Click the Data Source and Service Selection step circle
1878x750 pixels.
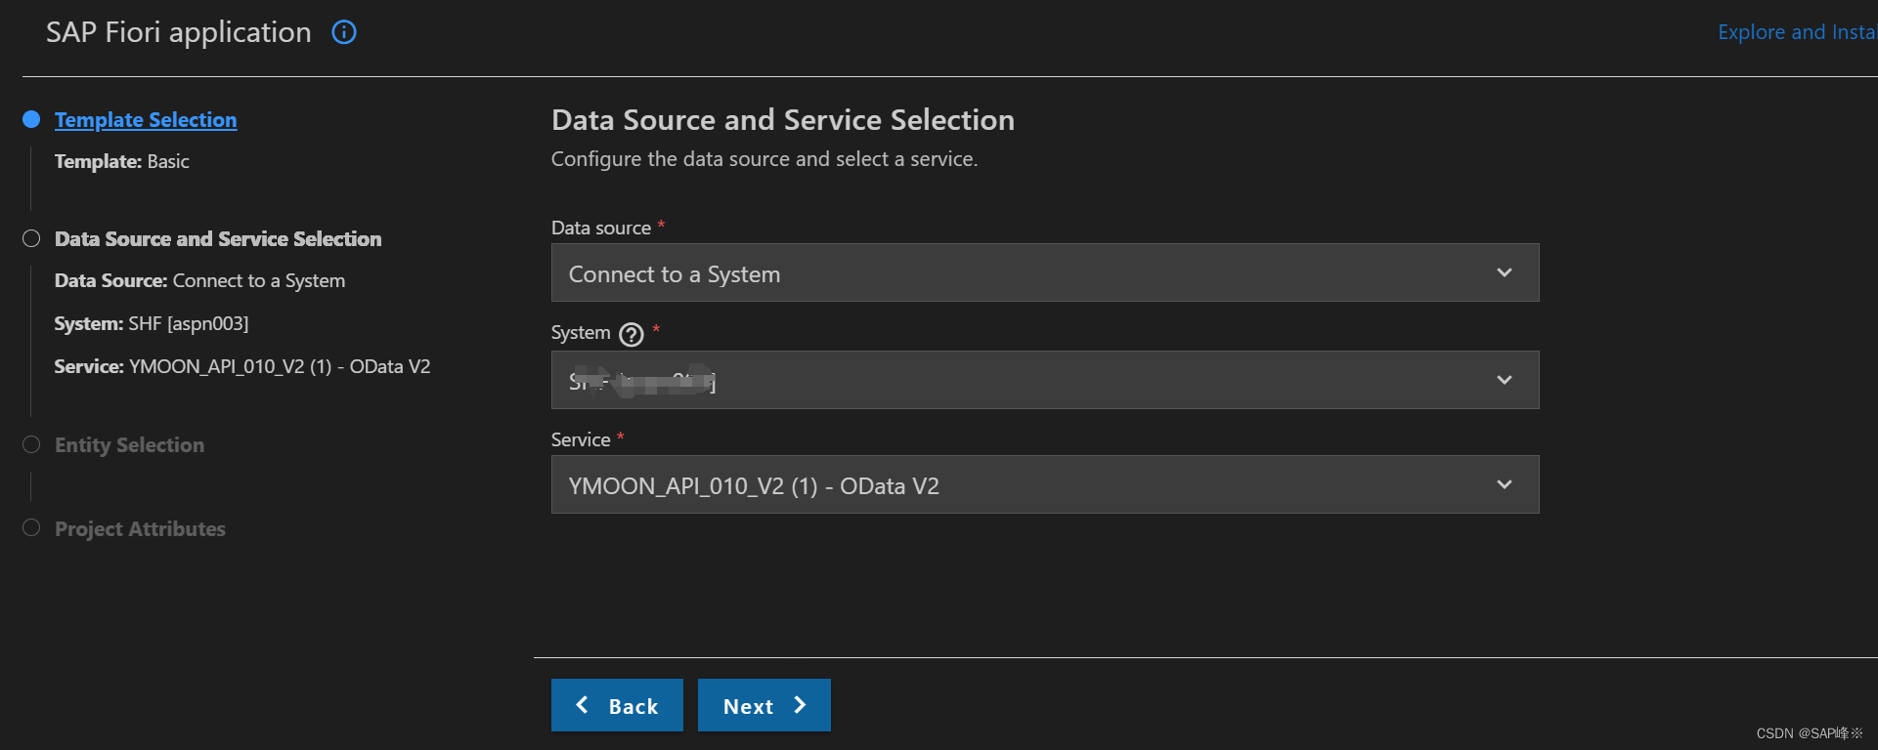pyautogui.click(x=31, y=238)
